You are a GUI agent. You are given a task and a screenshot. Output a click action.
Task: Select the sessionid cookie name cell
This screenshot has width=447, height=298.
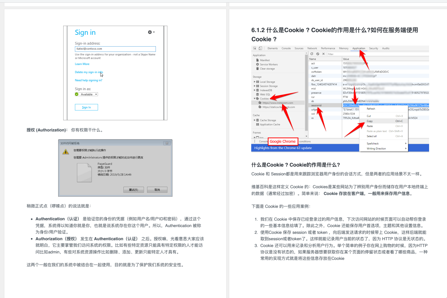point(325,105)
